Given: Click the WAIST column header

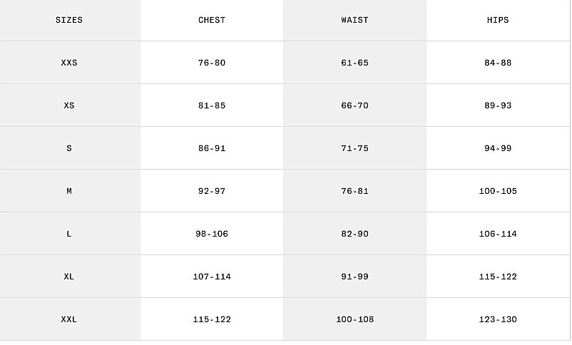Looking at the screenshot, I should click(x=354, y=20).
